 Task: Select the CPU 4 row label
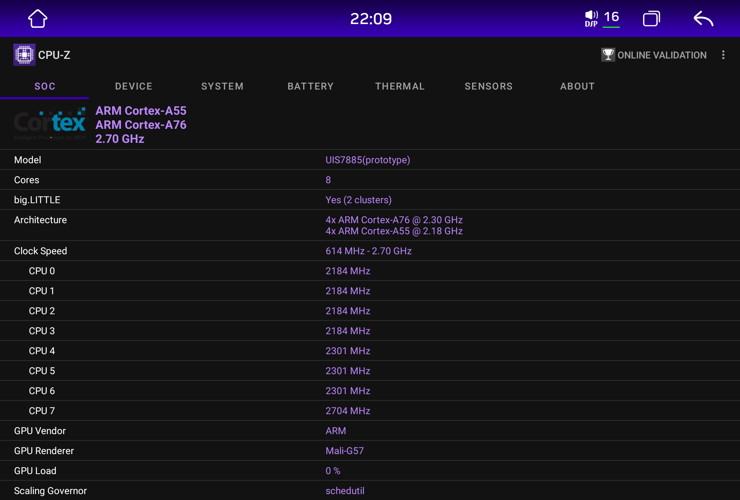click(x=42, y=351)
